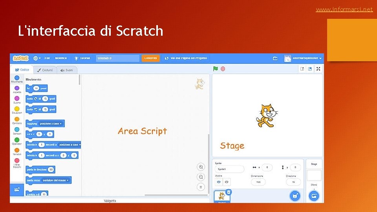Click the Sprite name field Sprite1
Screen dimensions: 377x212
229,169
